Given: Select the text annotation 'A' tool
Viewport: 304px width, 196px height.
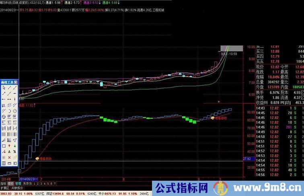Looking at the screenshot, I should (x=9, y=151).
